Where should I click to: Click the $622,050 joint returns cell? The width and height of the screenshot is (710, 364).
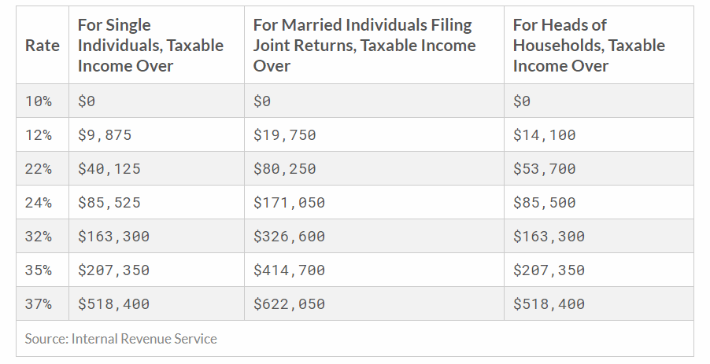click(289, 303)
